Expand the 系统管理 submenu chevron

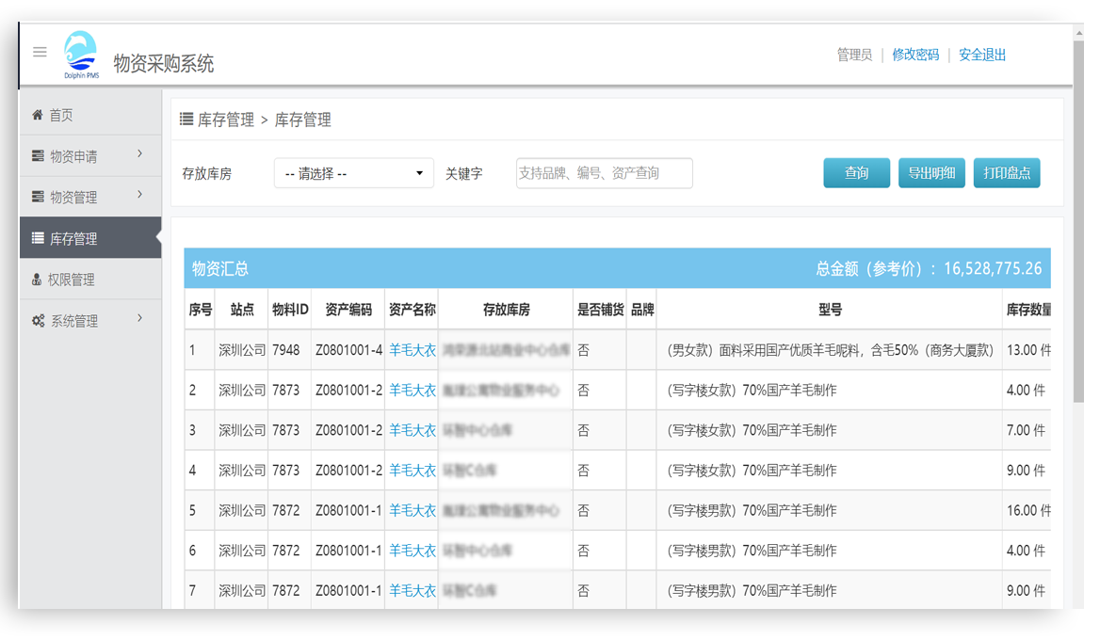click(x=139, y=318)
